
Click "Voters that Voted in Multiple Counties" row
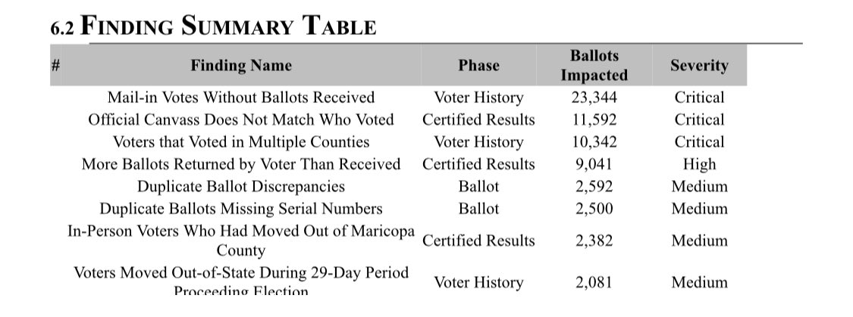pos(241,141)
